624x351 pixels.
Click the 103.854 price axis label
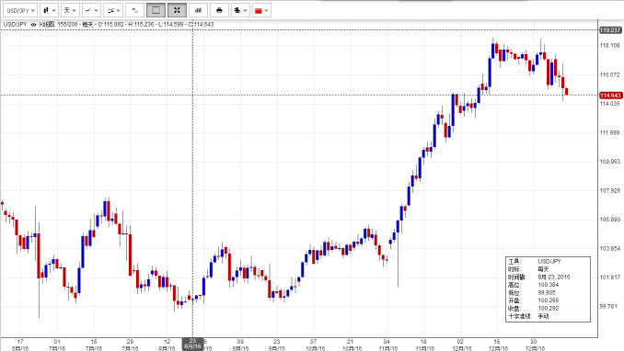pos(609,248)
